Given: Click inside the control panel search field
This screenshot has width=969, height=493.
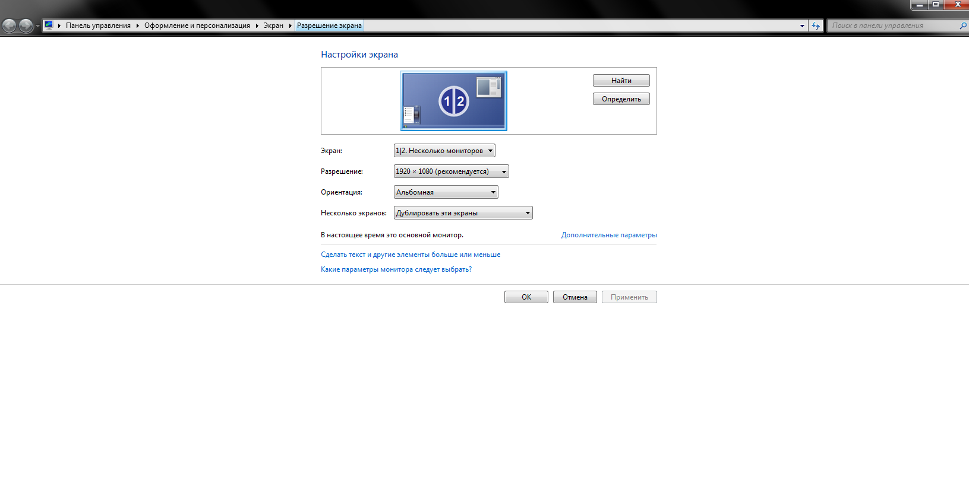Looking at the screenshot, I should [891, 26].
